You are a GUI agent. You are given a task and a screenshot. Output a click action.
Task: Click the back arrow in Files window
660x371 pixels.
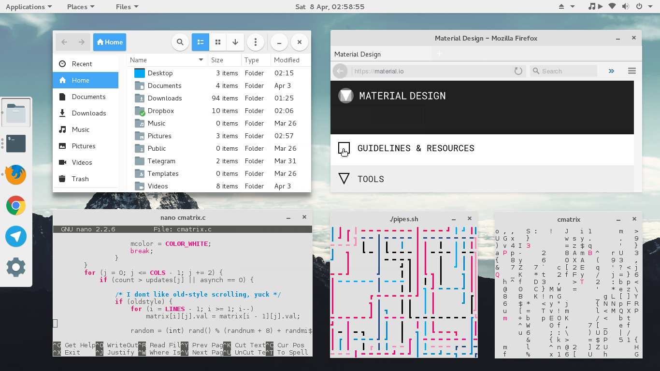(64, 42)
